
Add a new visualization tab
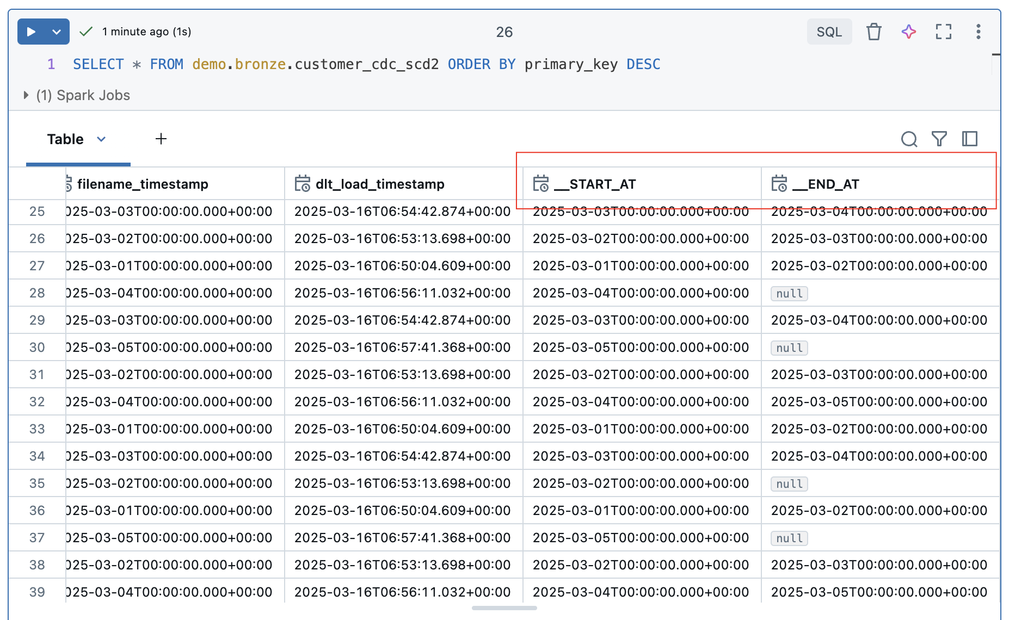tap(161, 139)
